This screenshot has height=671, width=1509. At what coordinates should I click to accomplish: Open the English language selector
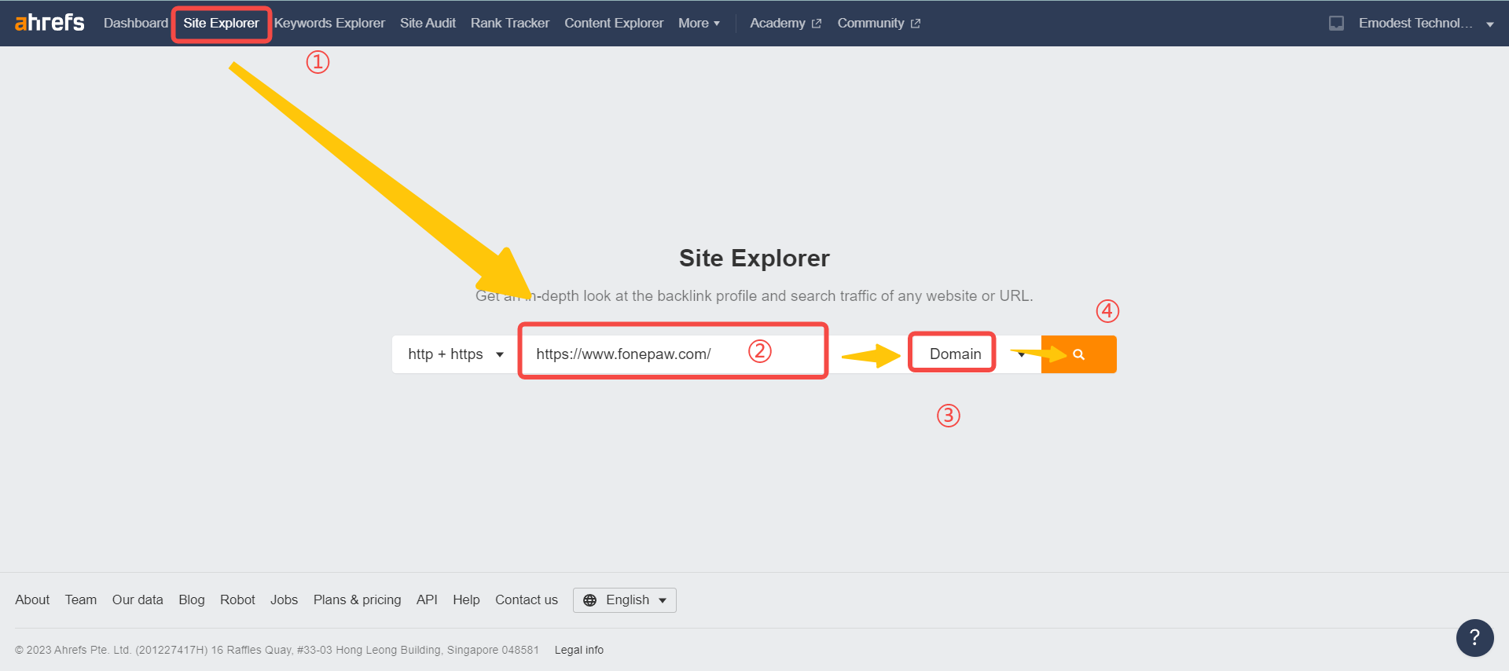click(625, 600)
